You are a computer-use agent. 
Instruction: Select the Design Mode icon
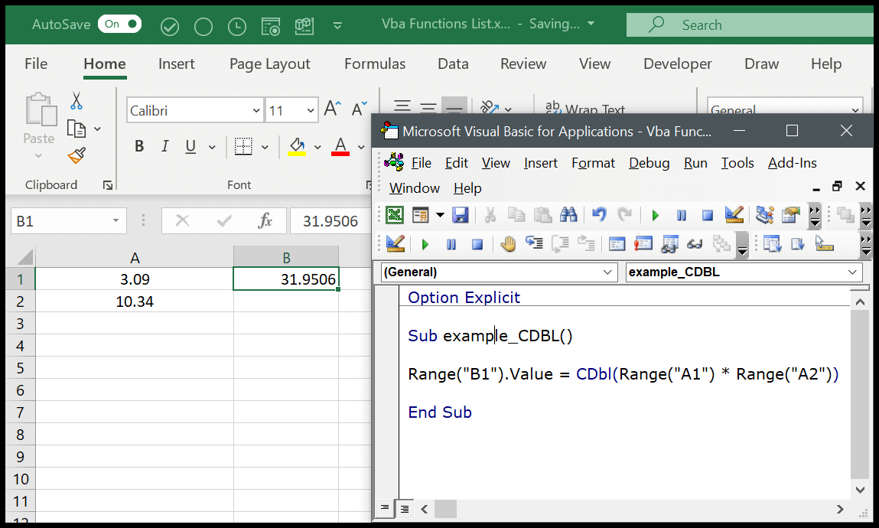coord(733,216)
